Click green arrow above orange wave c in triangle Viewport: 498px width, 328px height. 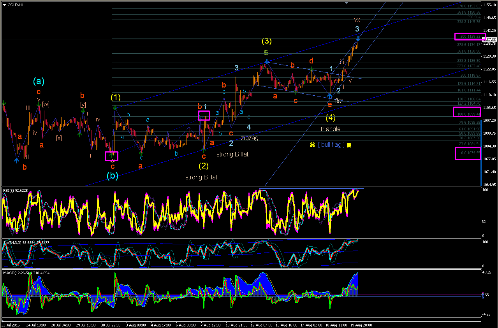tap(296, 91)
